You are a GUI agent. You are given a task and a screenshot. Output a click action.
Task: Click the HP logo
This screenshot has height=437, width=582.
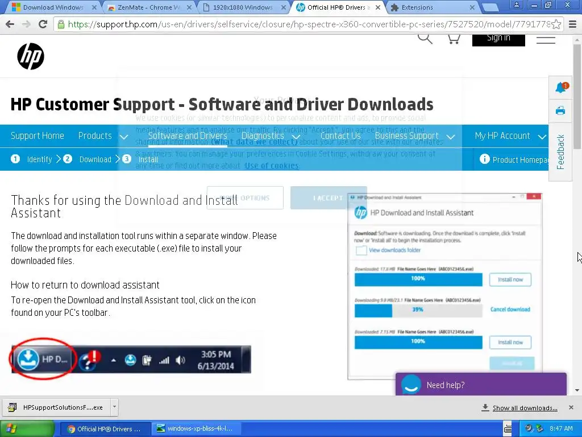(31, 56)
